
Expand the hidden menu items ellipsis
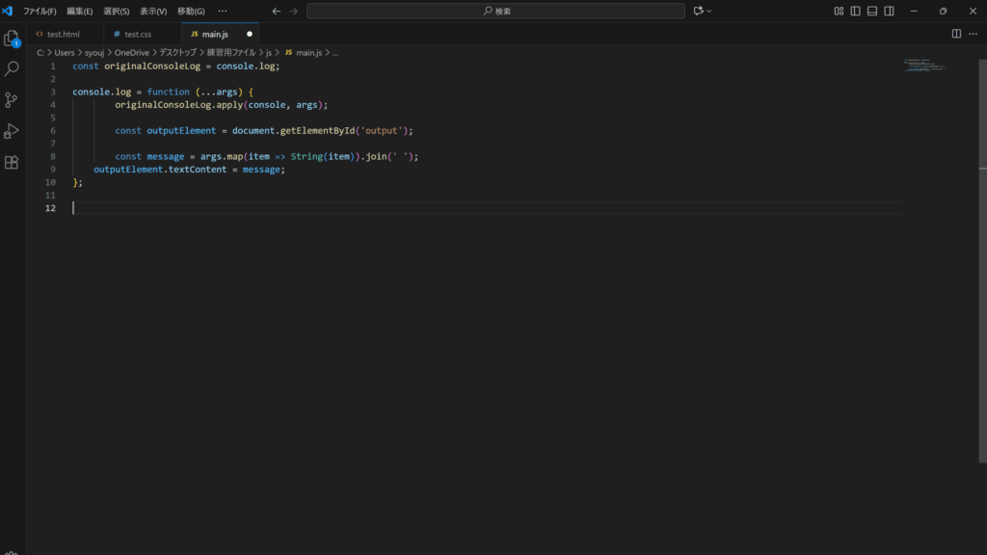tap(223, 11)
